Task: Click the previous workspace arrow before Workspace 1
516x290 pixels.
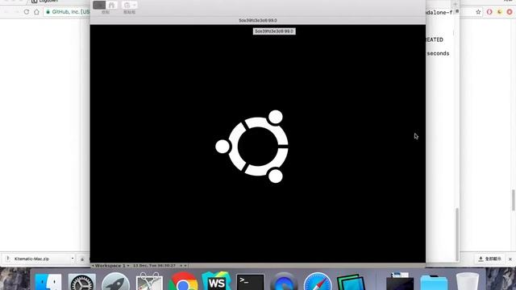Action: 93,265
